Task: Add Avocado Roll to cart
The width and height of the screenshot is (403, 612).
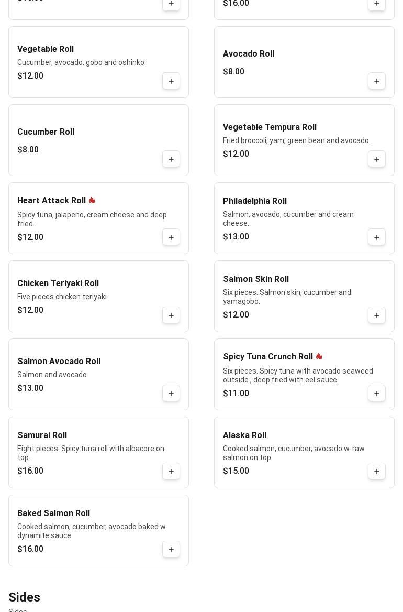Action: pos(377,81)
